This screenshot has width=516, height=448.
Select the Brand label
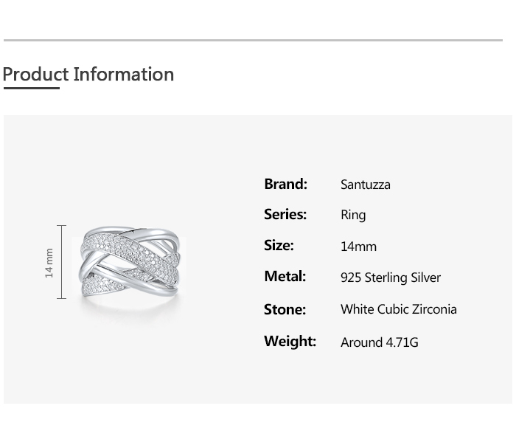(285, 184)
